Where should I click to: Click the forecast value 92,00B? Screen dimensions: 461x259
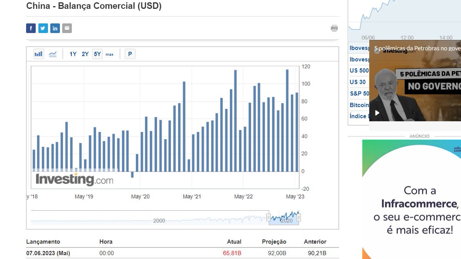[x=277, y=253]
